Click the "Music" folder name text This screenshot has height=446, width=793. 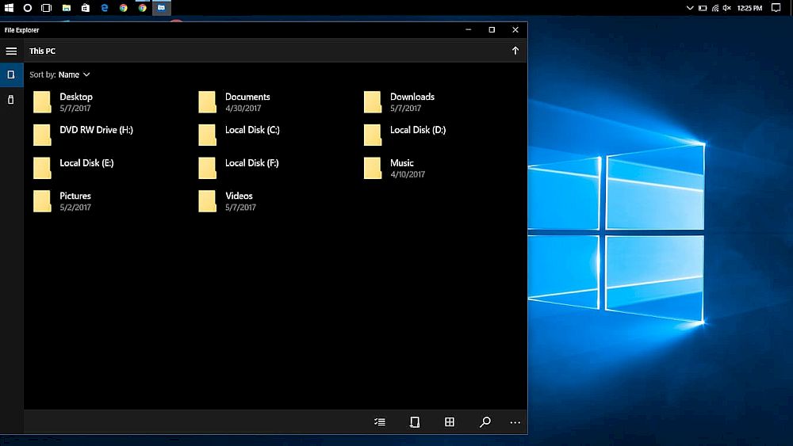(401, 162)
